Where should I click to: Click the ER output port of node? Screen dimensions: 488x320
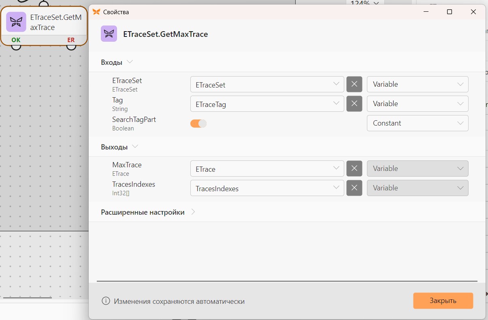(71, 46)
